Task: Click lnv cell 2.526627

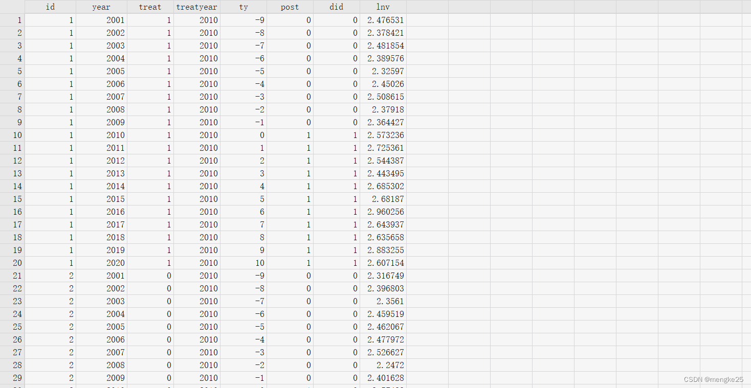Action: click(x=383, y=352)
